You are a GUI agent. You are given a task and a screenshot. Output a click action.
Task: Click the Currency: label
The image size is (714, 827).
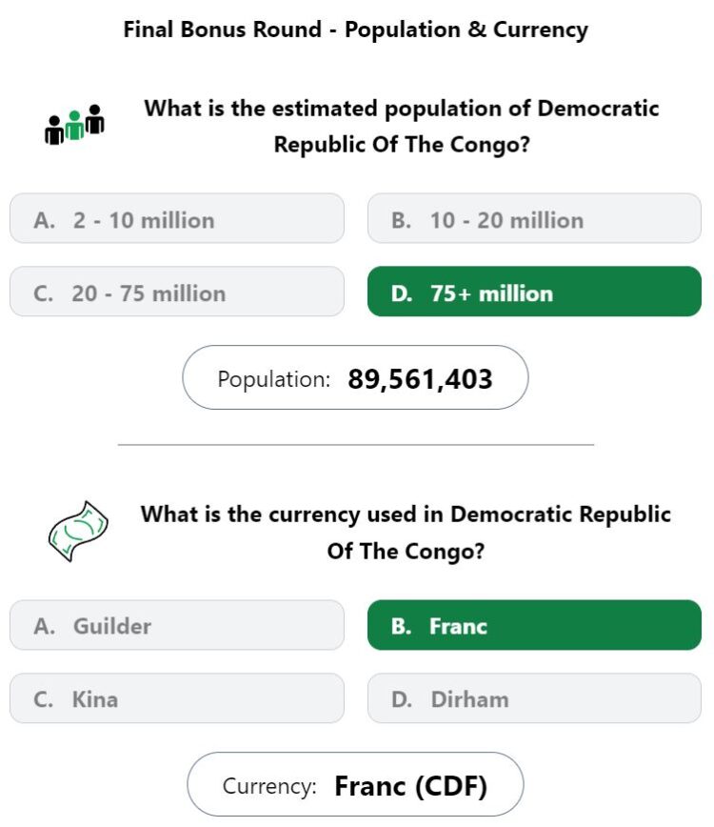[269, 786]
